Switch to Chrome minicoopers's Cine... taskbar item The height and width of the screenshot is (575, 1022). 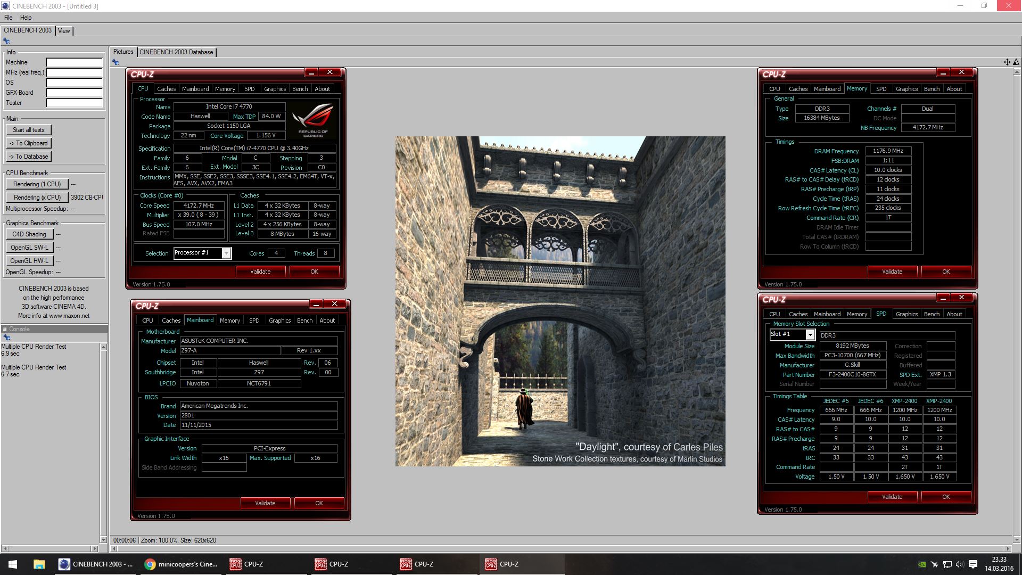(x=182, y=564)
